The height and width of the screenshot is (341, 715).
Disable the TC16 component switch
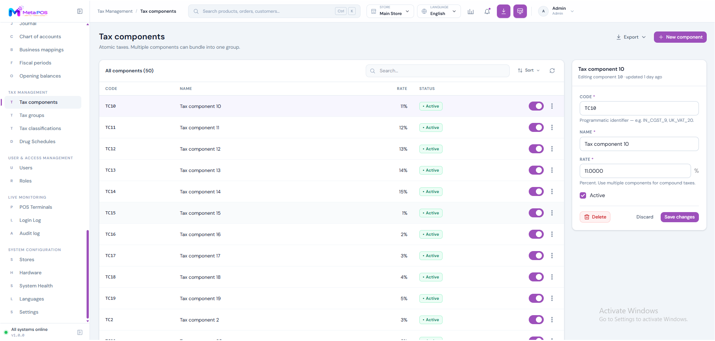(x=536, y=234)
